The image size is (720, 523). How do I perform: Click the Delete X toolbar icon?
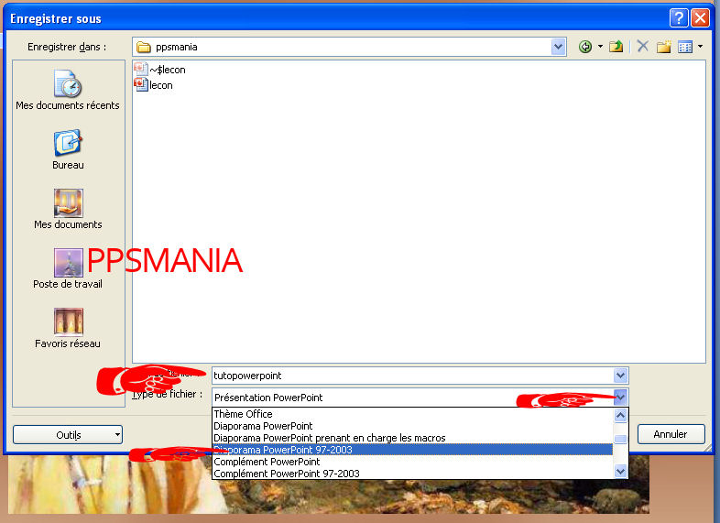643,47
